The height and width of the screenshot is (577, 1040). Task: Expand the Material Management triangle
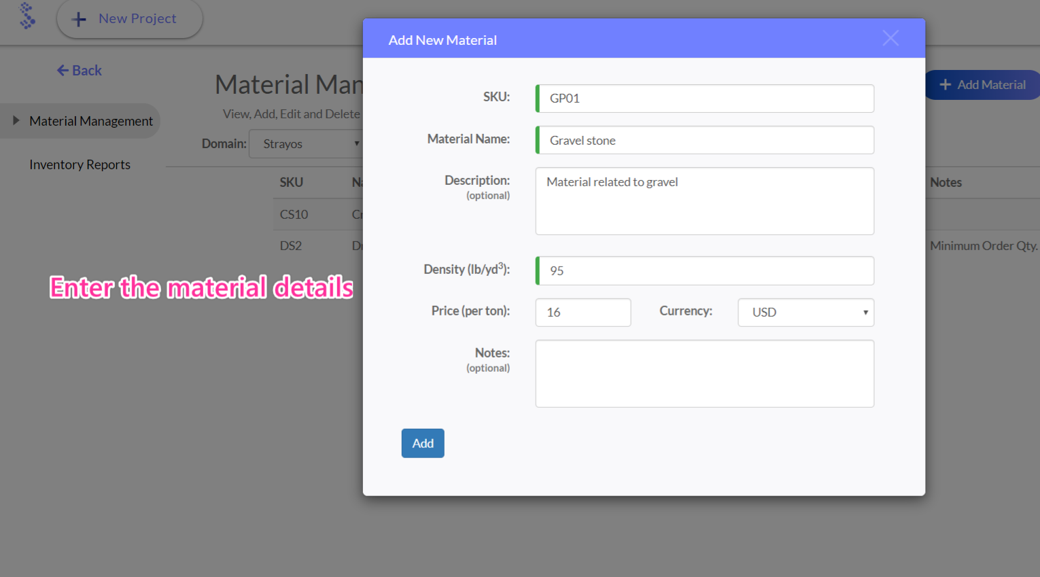pyautogui.click(x=16, y=120)
